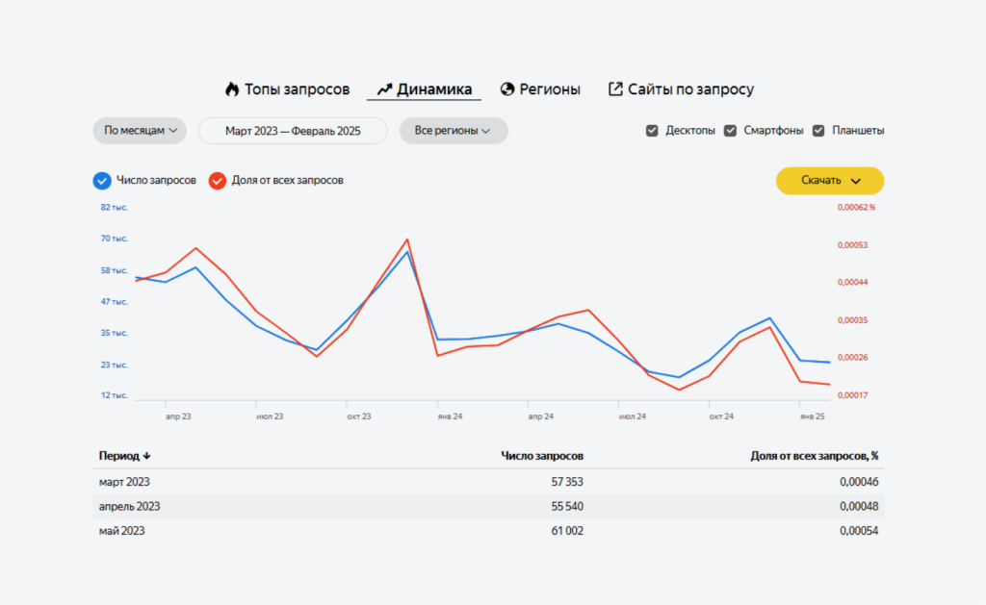
Task: Click the external link icon beside Сайты по запросу
Action: 615,89
